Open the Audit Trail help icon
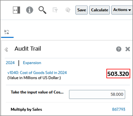The height and width of the screenshot is (116, 133). pyautogui.click(x=119, y=49)
